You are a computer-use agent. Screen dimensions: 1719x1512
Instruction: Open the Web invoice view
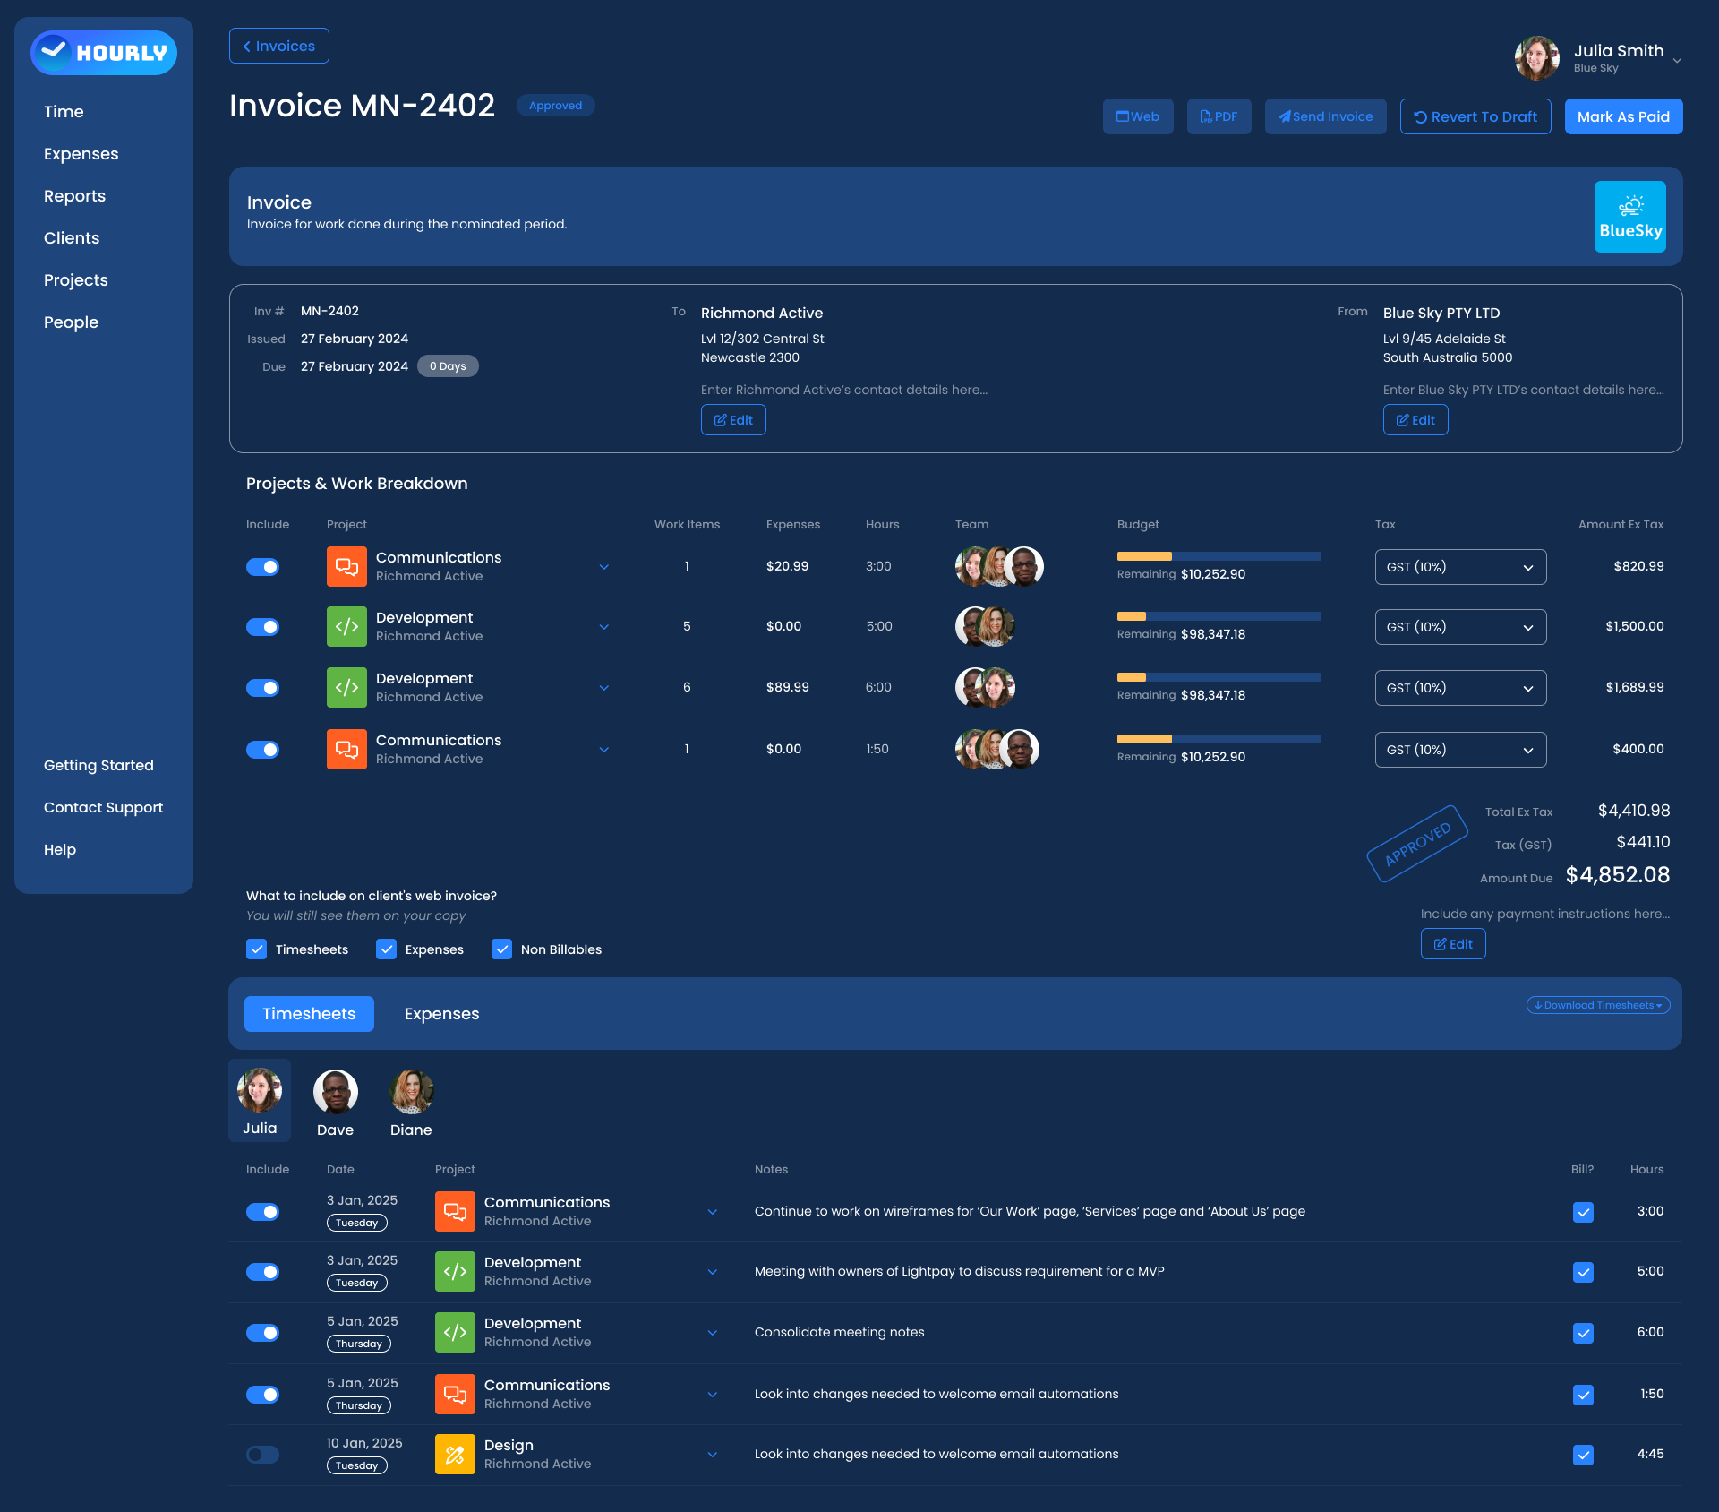point(1137,116)
